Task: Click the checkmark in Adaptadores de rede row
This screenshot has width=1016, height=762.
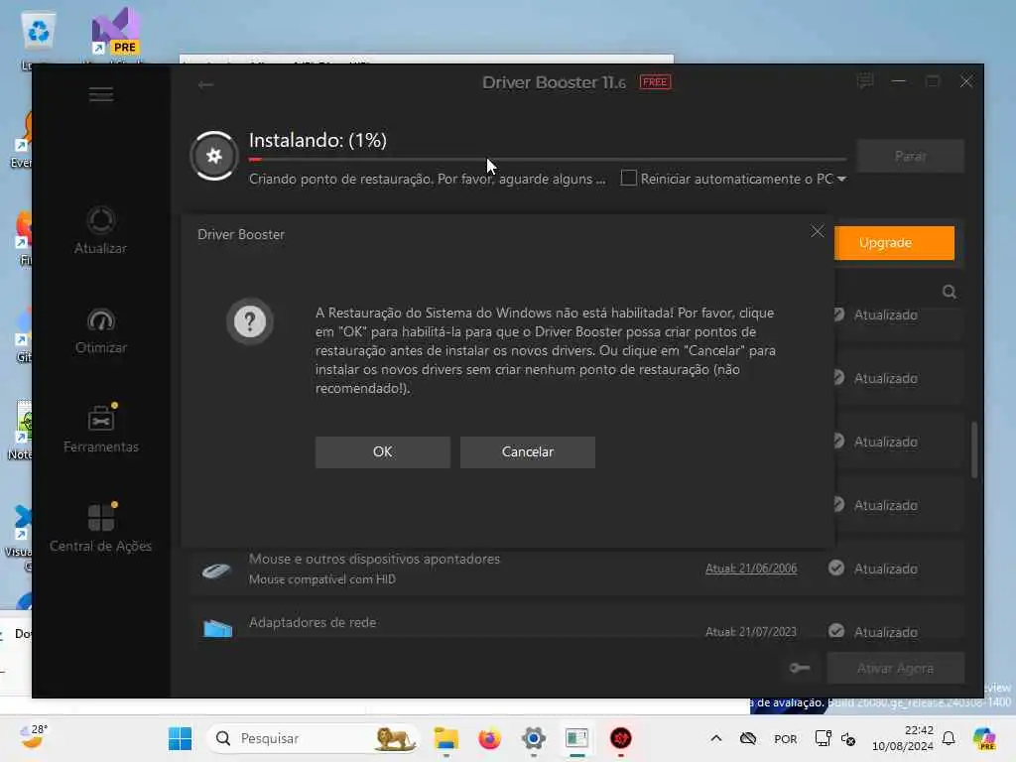Action: 835,630
